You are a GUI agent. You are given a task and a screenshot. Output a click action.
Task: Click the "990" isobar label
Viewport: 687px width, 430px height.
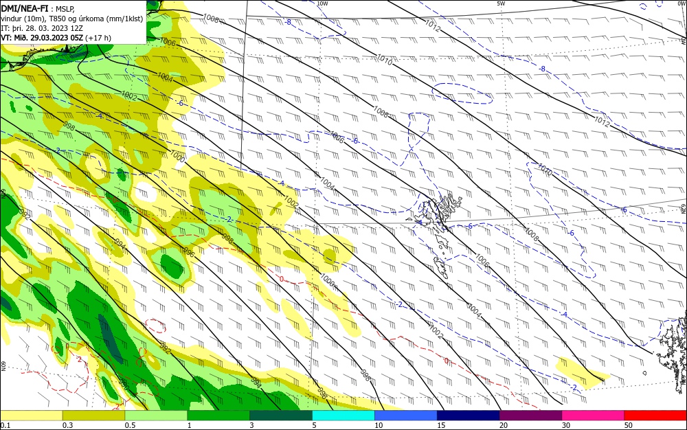point(124,385)
